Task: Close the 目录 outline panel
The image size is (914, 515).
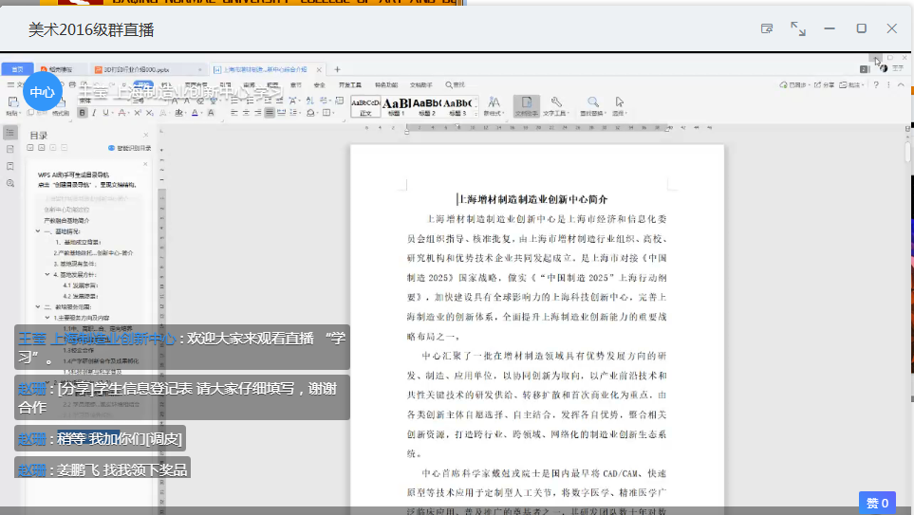Action: 145,136
